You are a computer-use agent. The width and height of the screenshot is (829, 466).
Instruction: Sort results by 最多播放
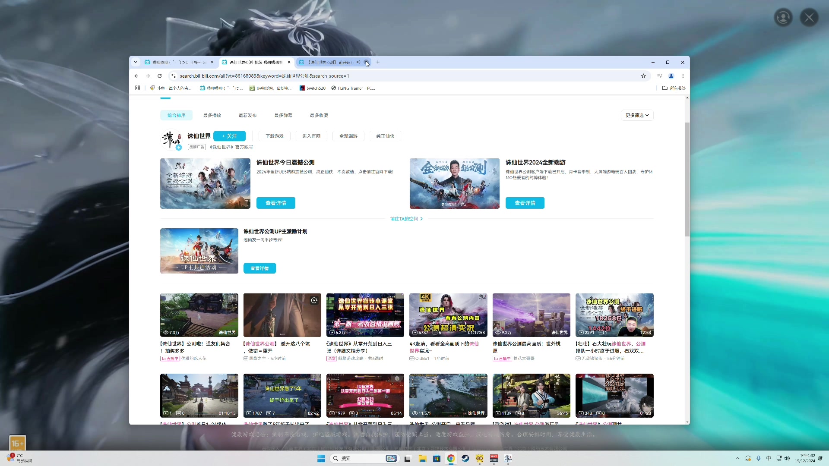(212, 115)
